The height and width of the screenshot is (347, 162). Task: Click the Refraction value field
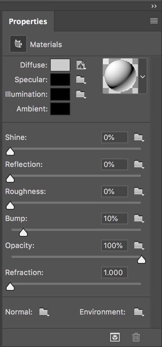pyautogui.click(x=114, y=272)
